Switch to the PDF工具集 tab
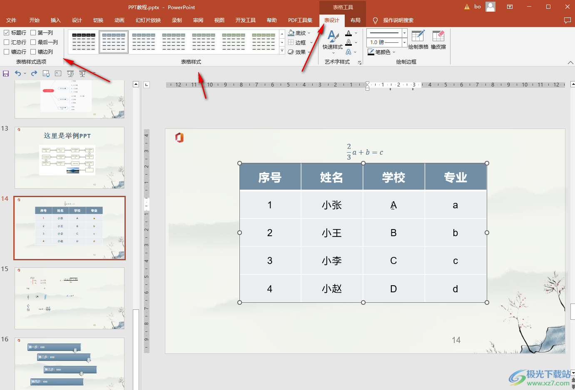 (300, 20)
